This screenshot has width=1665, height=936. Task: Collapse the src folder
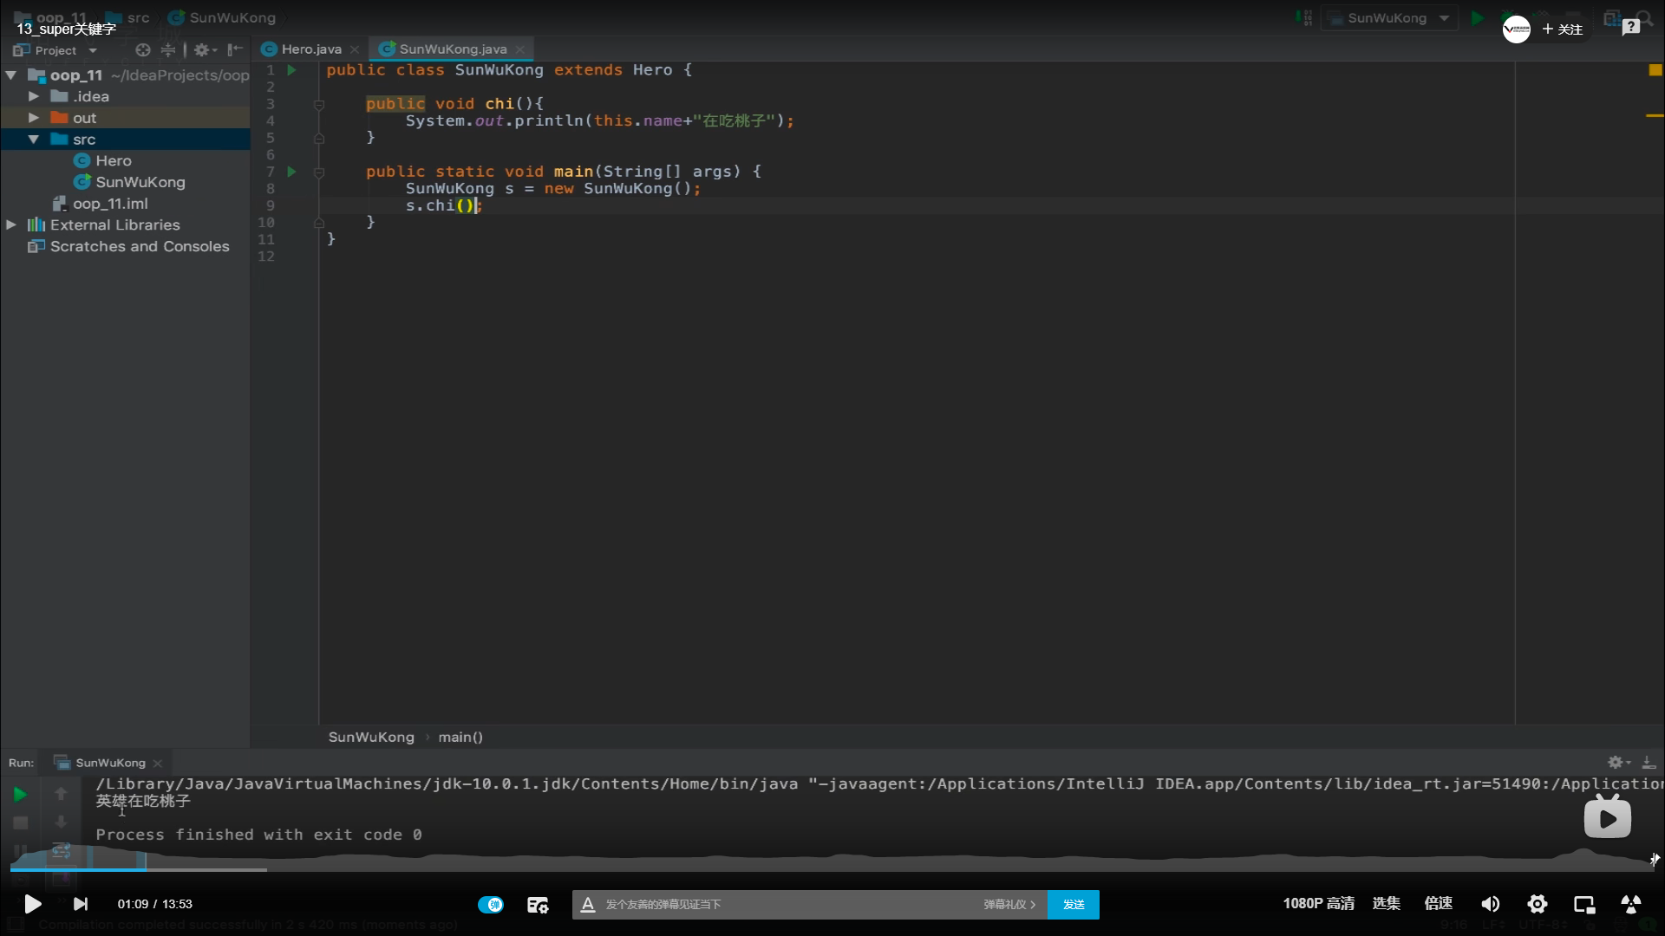34,140
